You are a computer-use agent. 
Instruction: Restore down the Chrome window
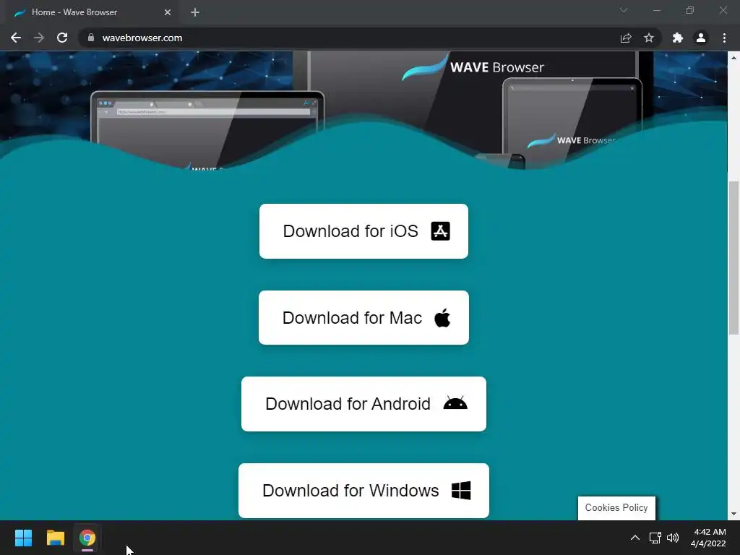(690, 10)
